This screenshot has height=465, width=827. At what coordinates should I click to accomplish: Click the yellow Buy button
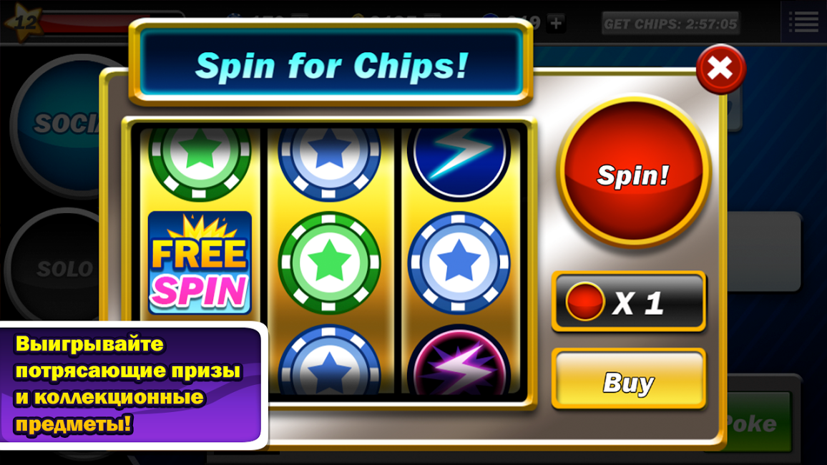629,379
